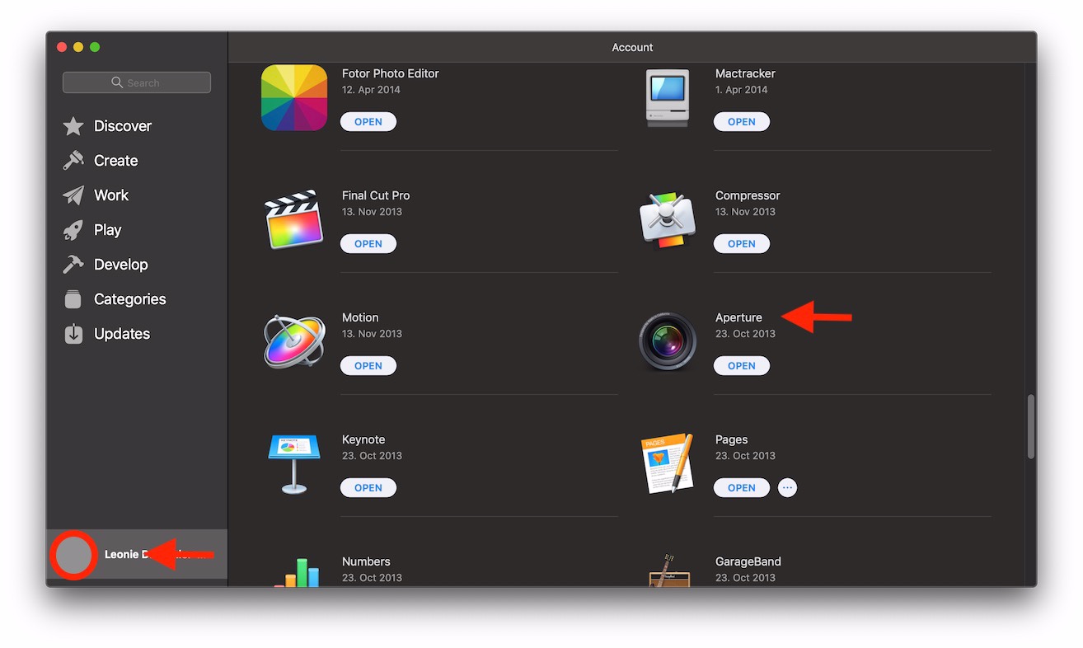
Task: Click the vertical scrollbar thumb
Action: coord(1030,427)
